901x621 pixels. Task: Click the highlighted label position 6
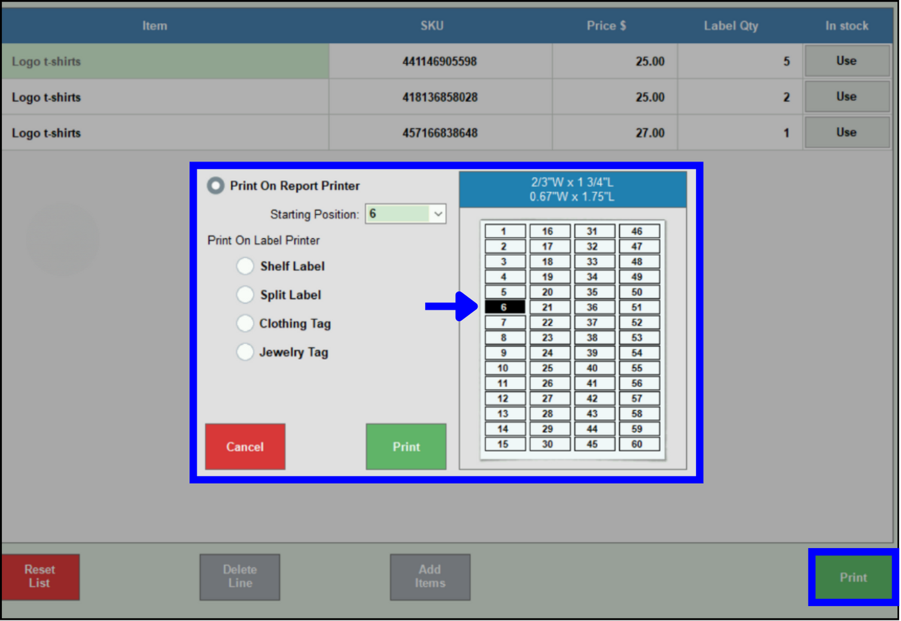(504, 307)
